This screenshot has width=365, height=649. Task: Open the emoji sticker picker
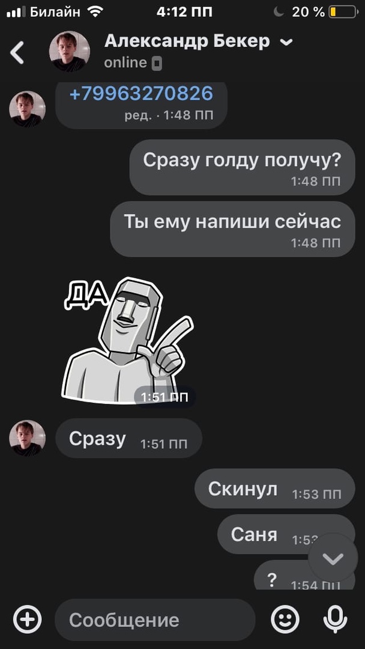[x=285, y=620]
